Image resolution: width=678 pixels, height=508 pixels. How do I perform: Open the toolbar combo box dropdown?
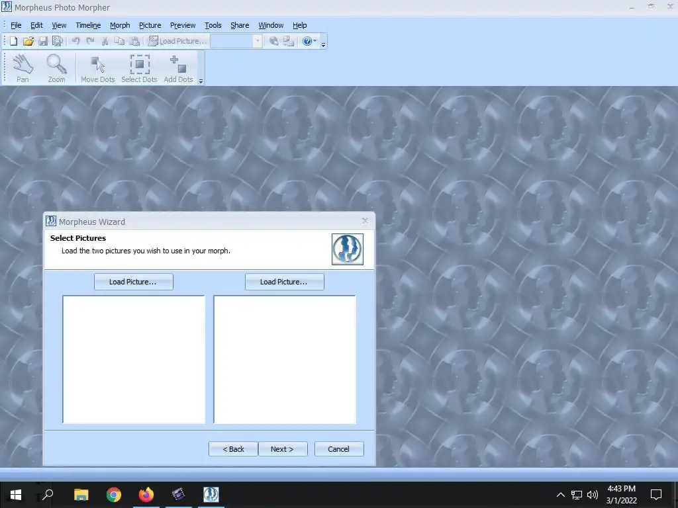point(258,41)
